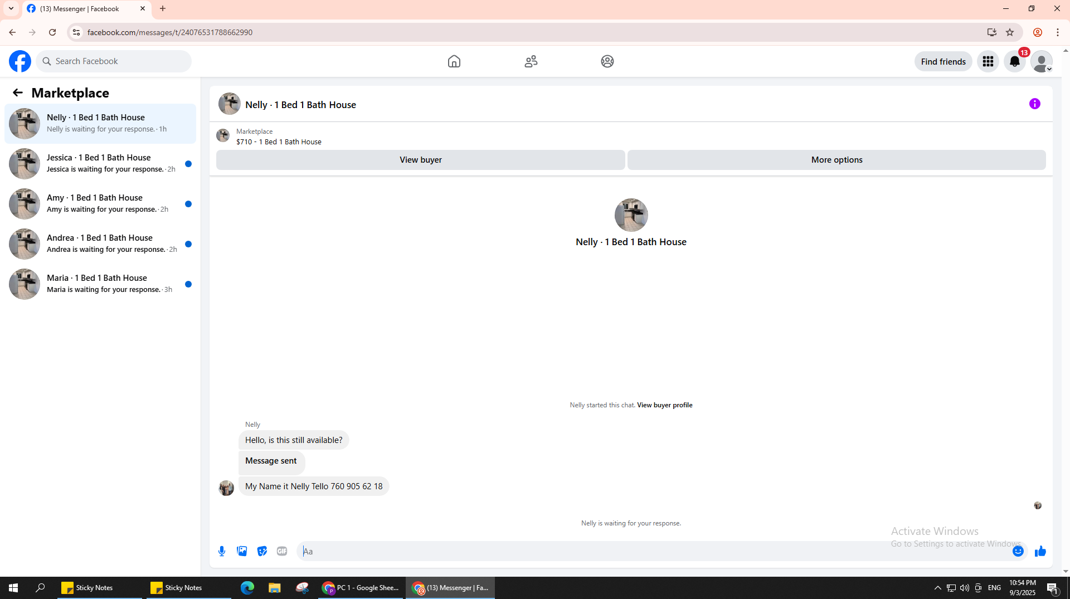Open Nelly's 1 Bed 1 Bath House chat
This screenshot has width=1070, height=599.
pyautogui.click(x=100, y=124)
